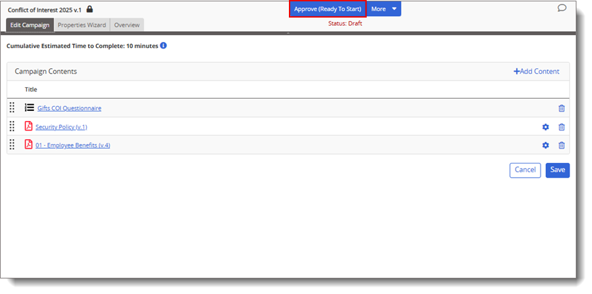Save the campaign changes
Image resolution: width=592 pixels, height=294 pixels.
[557, 170]
